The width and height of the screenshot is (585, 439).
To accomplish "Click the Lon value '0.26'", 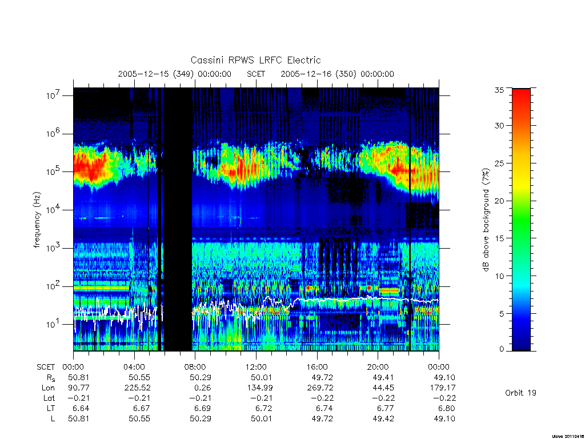I will coord(203,388).
